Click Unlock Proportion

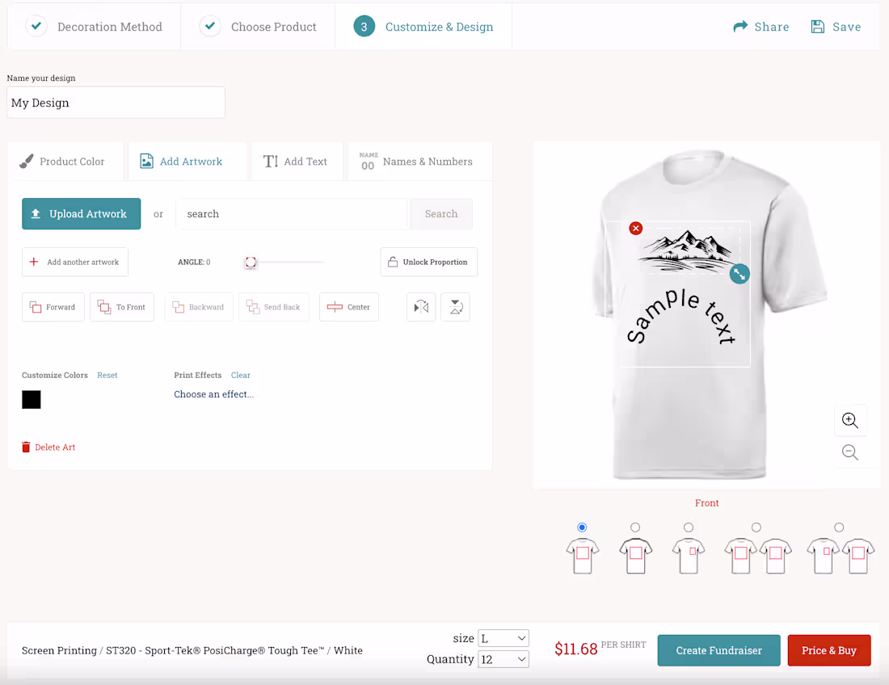click(428, 262)
